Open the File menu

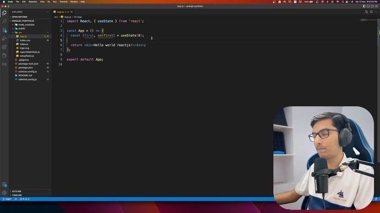point(17,2)
